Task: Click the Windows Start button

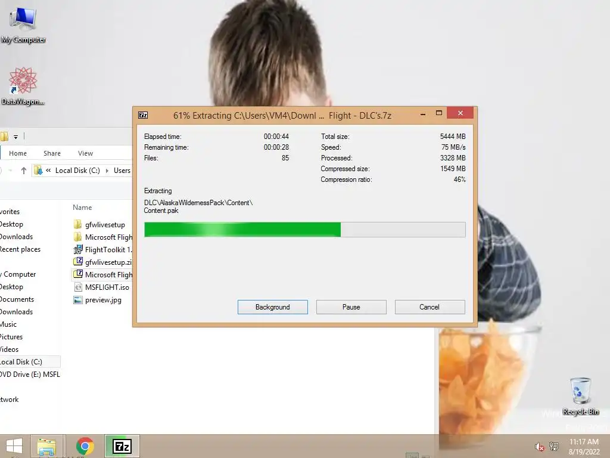Action: pos(14,446)
